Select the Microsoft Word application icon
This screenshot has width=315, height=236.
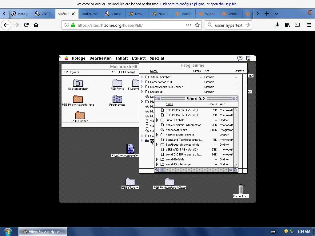click(162, 130)
